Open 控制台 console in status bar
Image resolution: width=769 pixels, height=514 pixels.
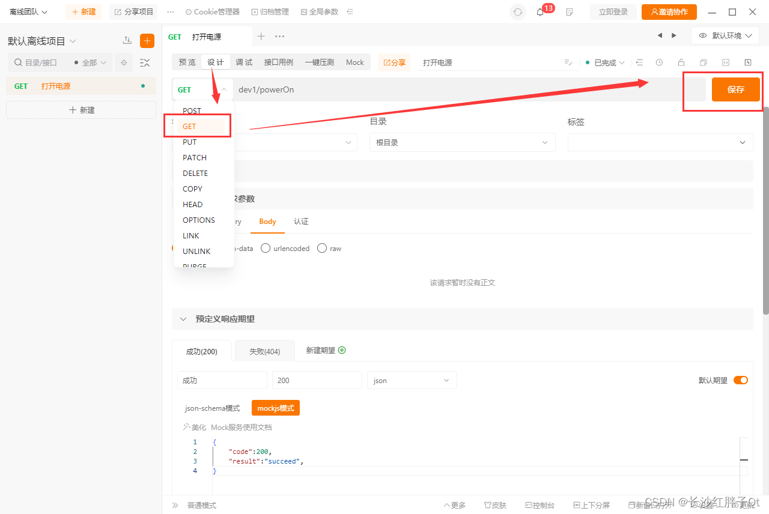540,506
